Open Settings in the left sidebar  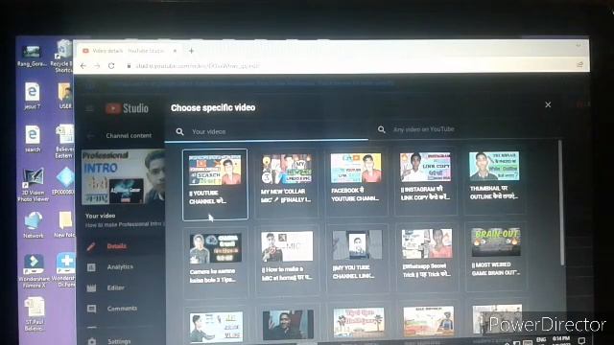(119, 341)
